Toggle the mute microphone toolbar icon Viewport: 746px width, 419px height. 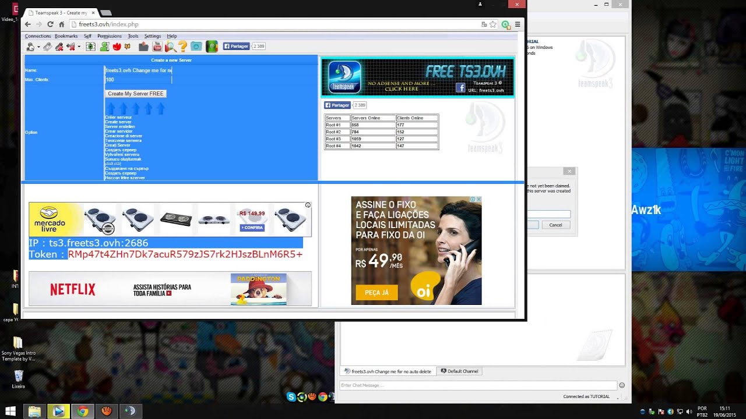(x=59, y=47)
